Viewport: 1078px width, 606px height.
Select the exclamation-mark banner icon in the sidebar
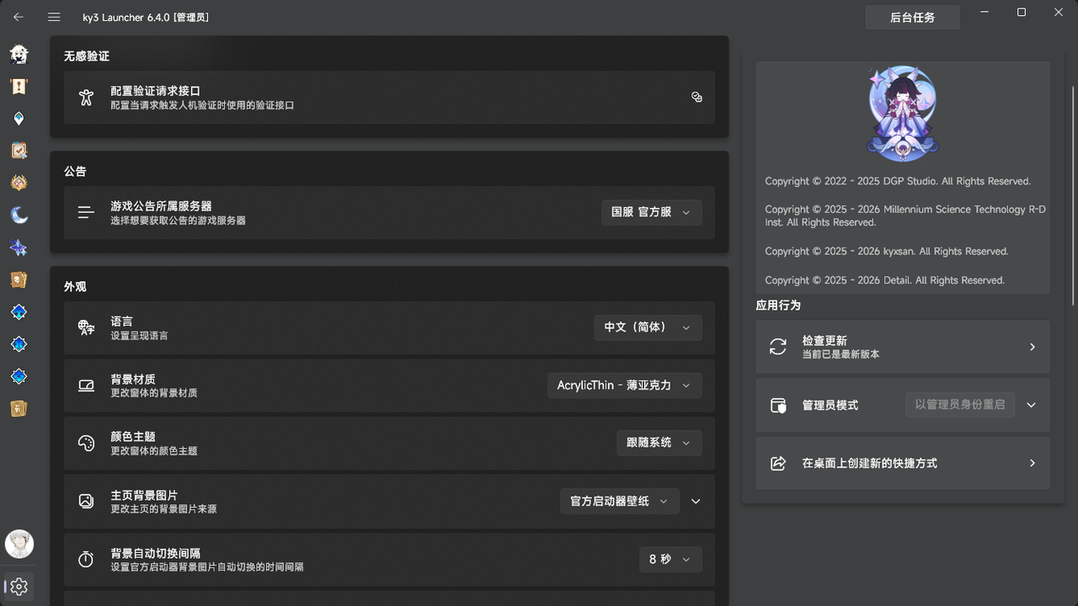coord(19,86)
